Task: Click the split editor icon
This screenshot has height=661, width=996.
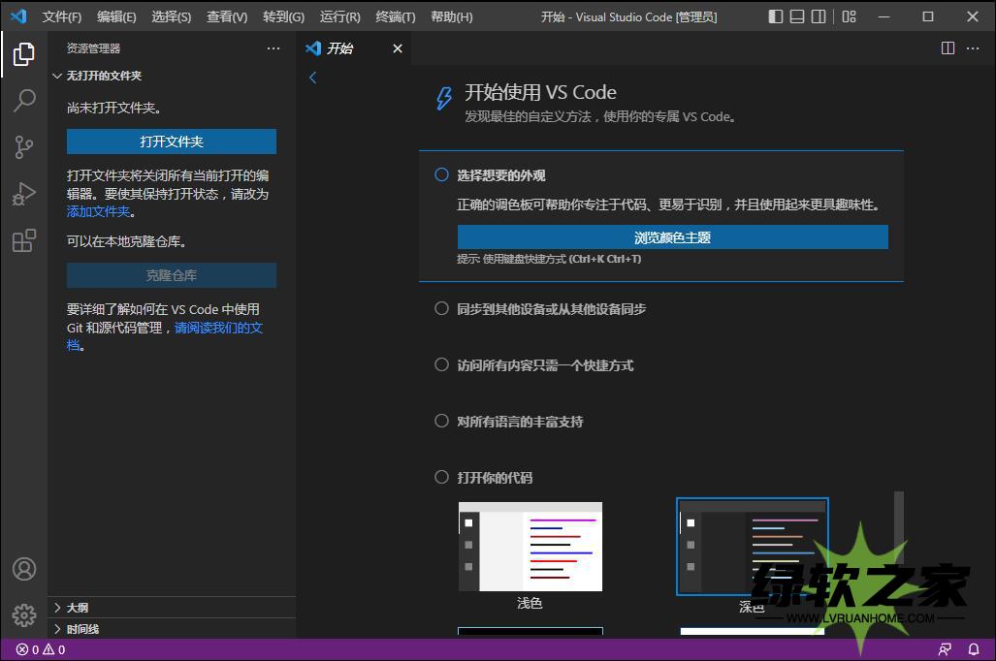Action: [948, 48]
